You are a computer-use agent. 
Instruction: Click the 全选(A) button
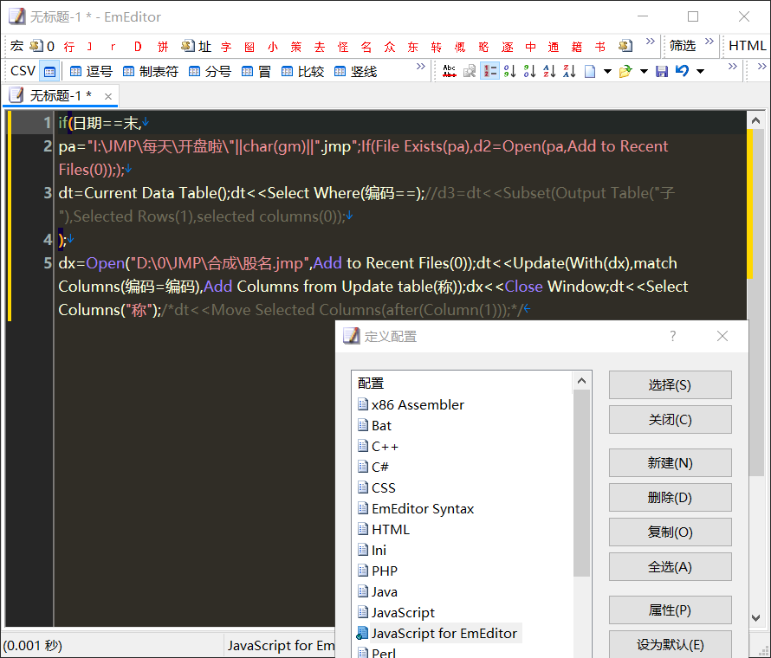(670, 567)
